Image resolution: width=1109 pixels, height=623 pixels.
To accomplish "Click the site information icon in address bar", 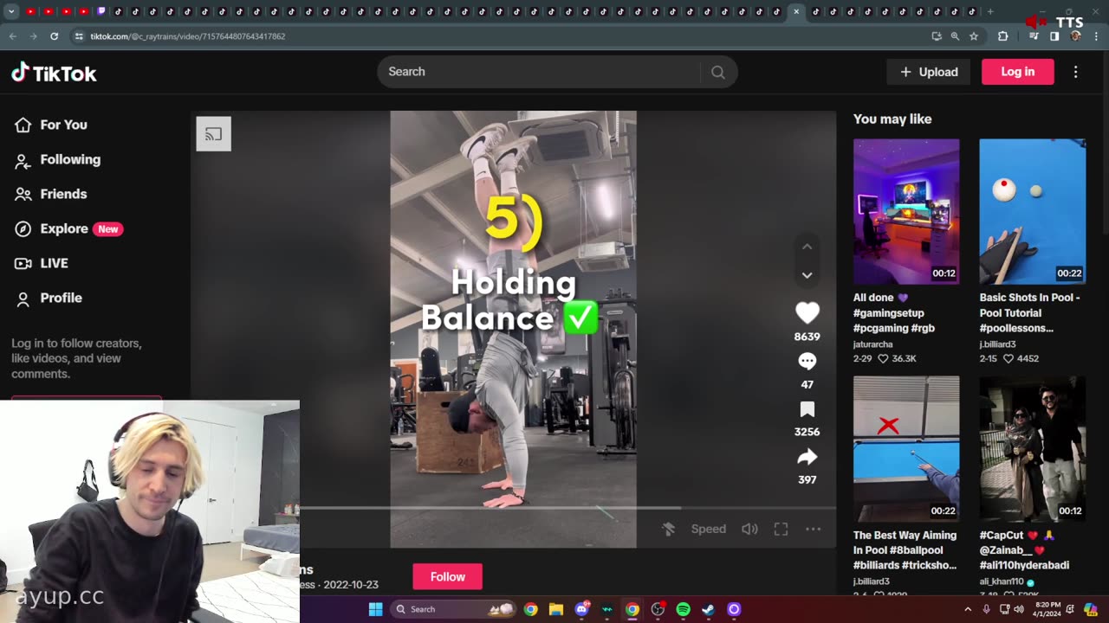I will (x=79, y=36).
